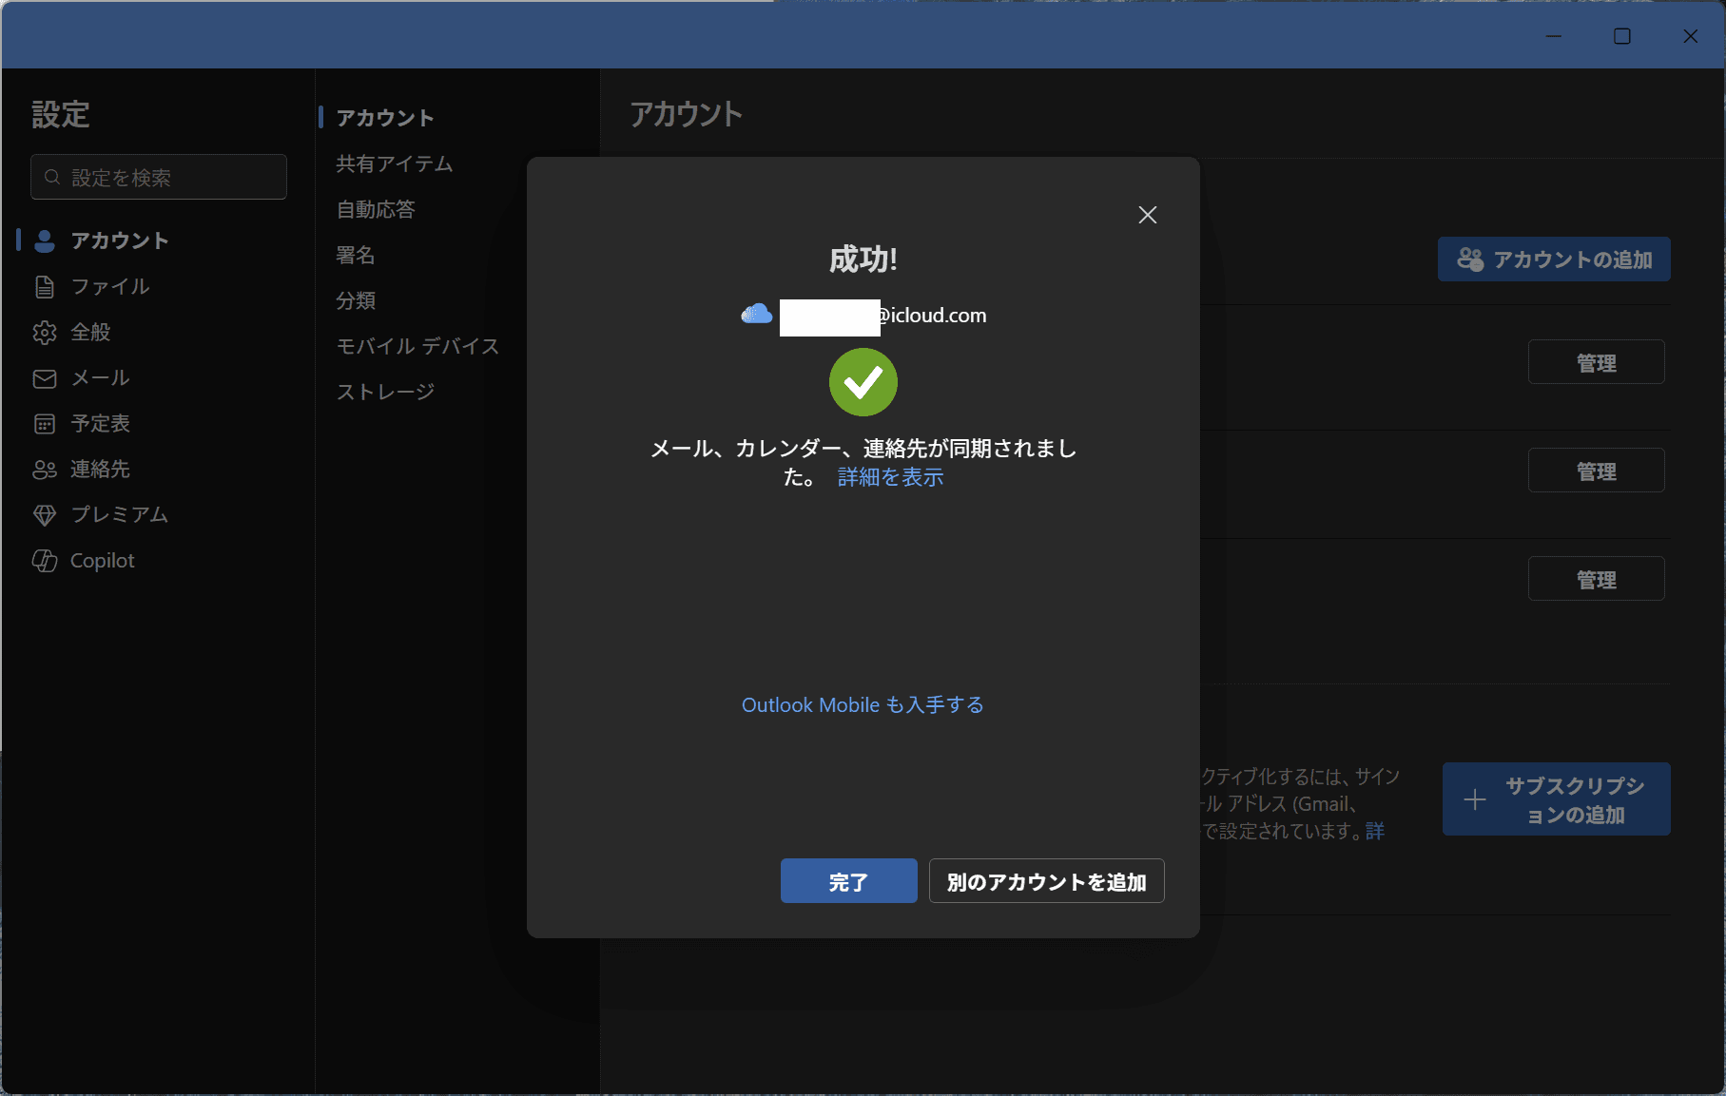Open the 署名 settings section
Image resolution: width=1726 pixels, height=1096 pixels.
point(356,255)
